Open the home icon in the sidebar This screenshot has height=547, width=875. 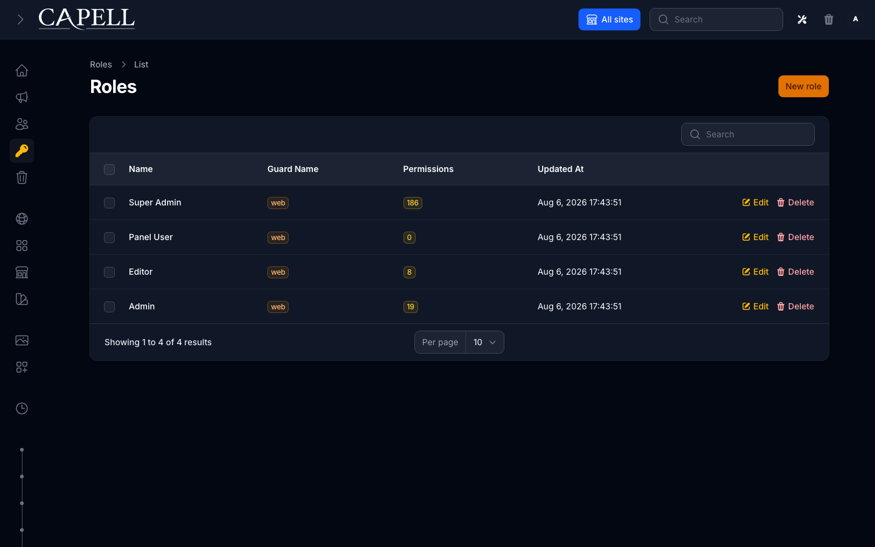click(x=22, y=71)
